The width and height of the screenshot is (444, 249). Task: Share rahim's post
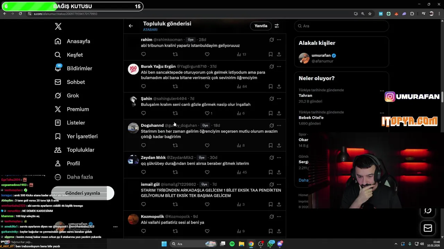click(279, 54)
